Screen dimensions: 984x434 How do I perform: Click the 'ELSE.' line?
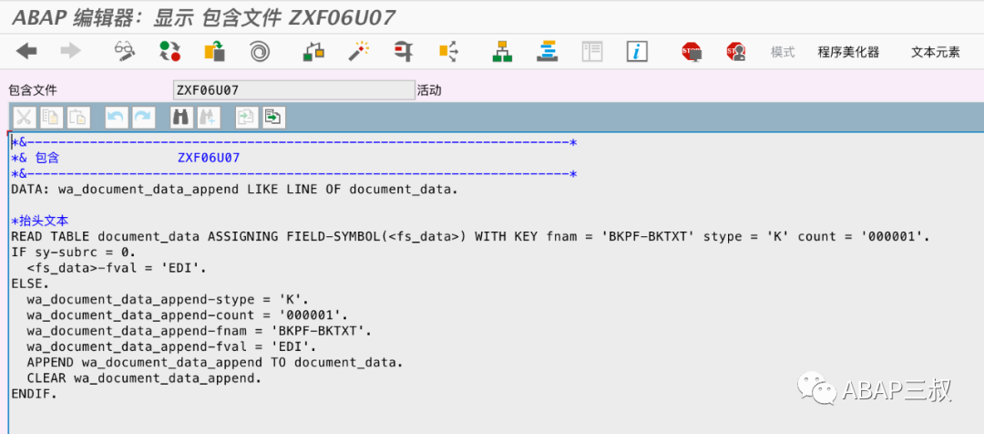(x=31, y=284)
